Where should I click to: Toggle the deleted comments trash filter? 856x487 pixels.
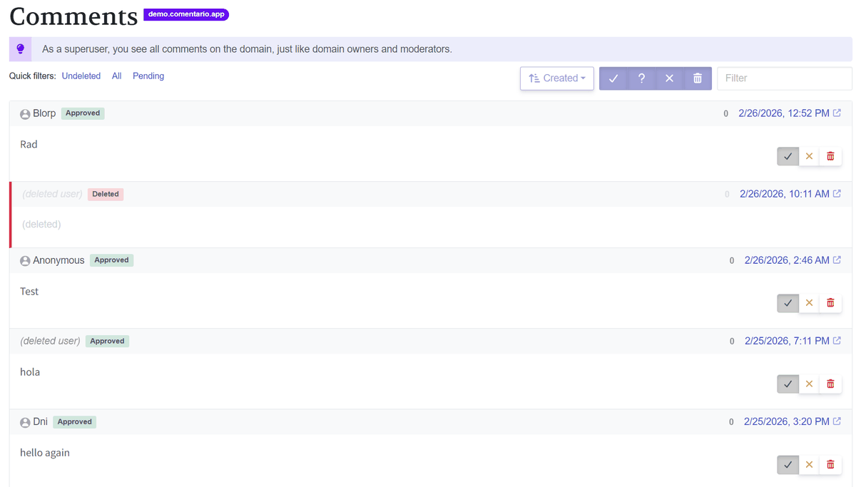pyautogui.click(x=698, y=78)
